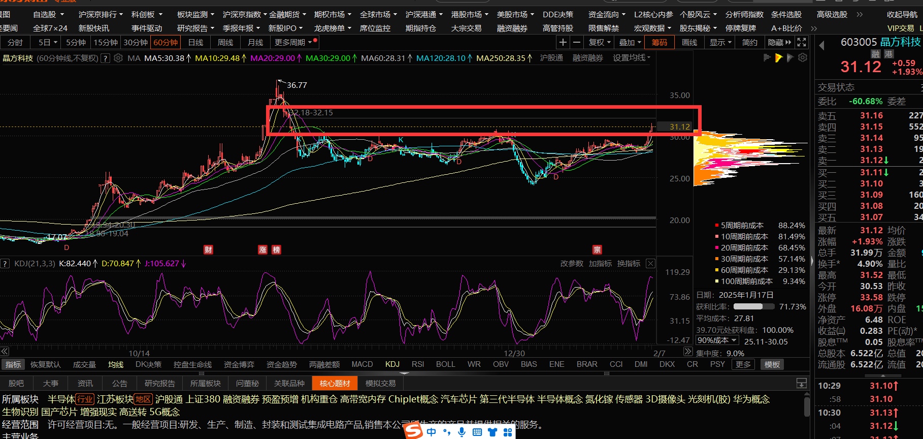Screen dimensions: 923x439
Task: Click timeline scroll-right double arrow
Action: coord(688,352)
